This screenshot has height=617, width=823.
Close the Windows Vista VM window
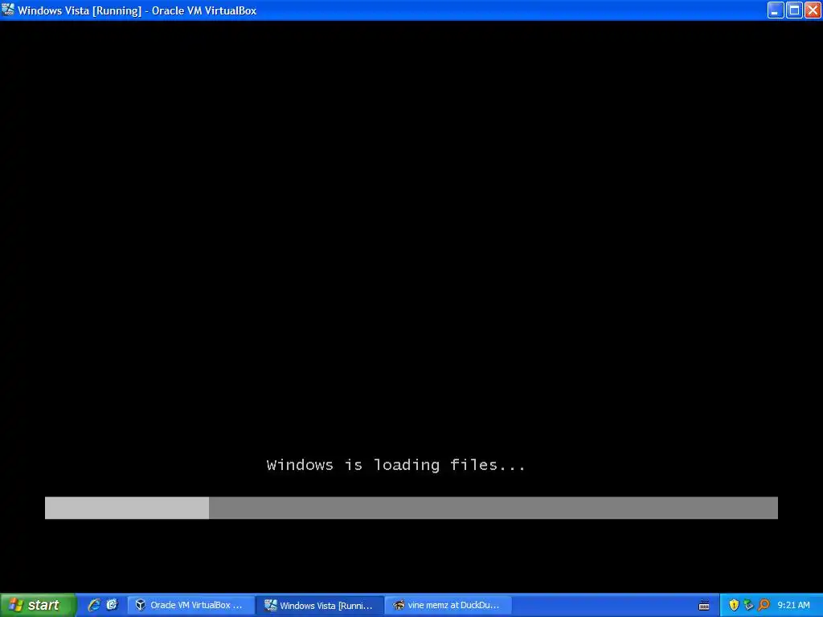click(x=813, y=10)
